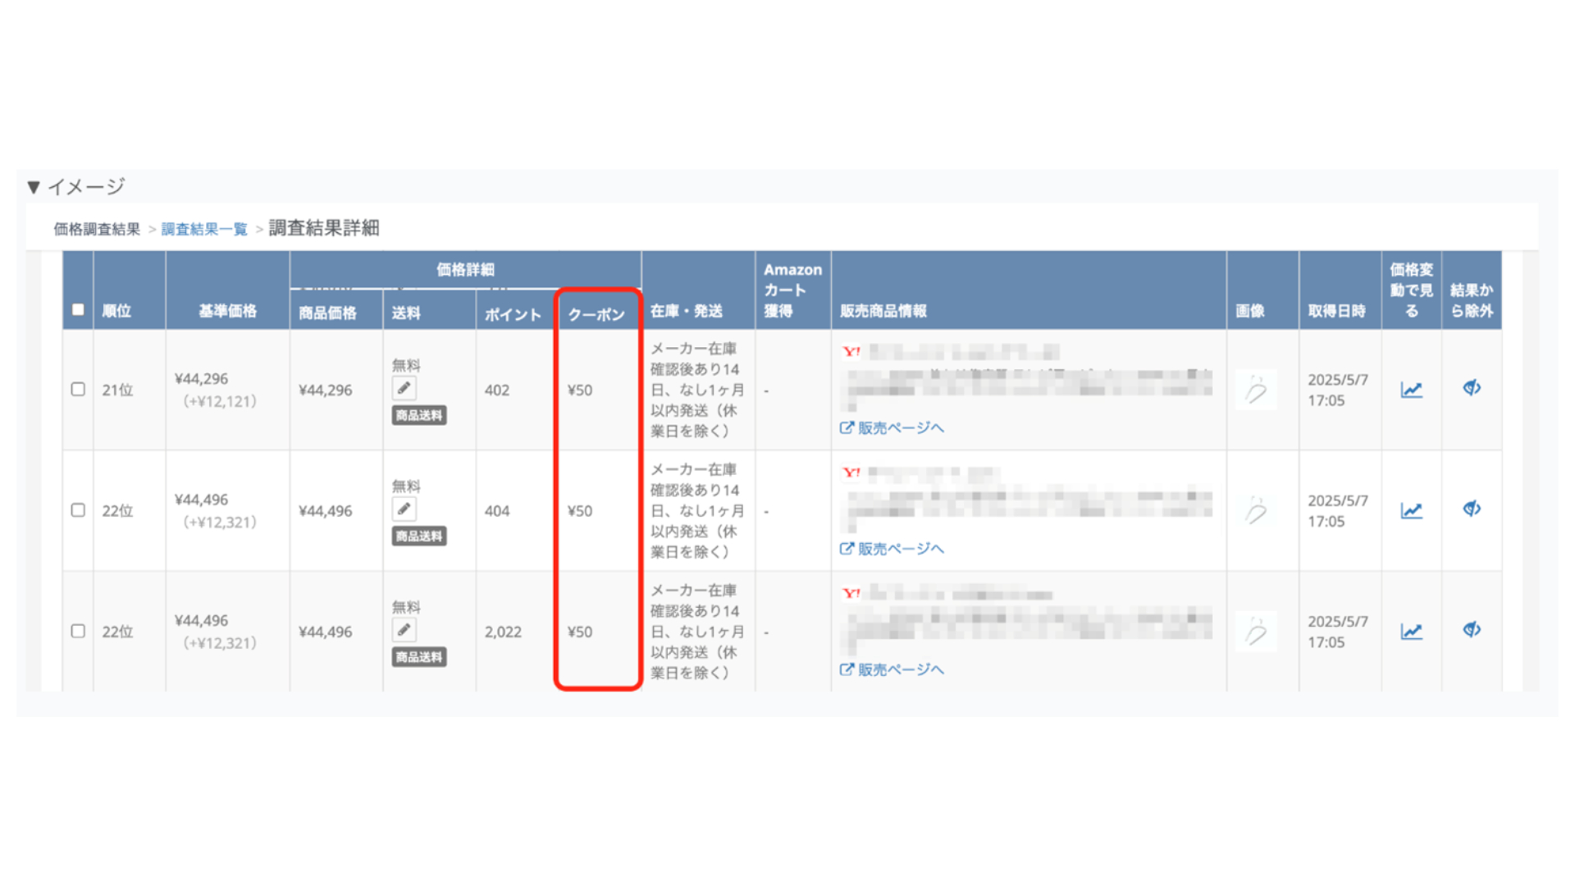Collapse the イメージ section triangle
1575x886 pixels.
point(34,187)
